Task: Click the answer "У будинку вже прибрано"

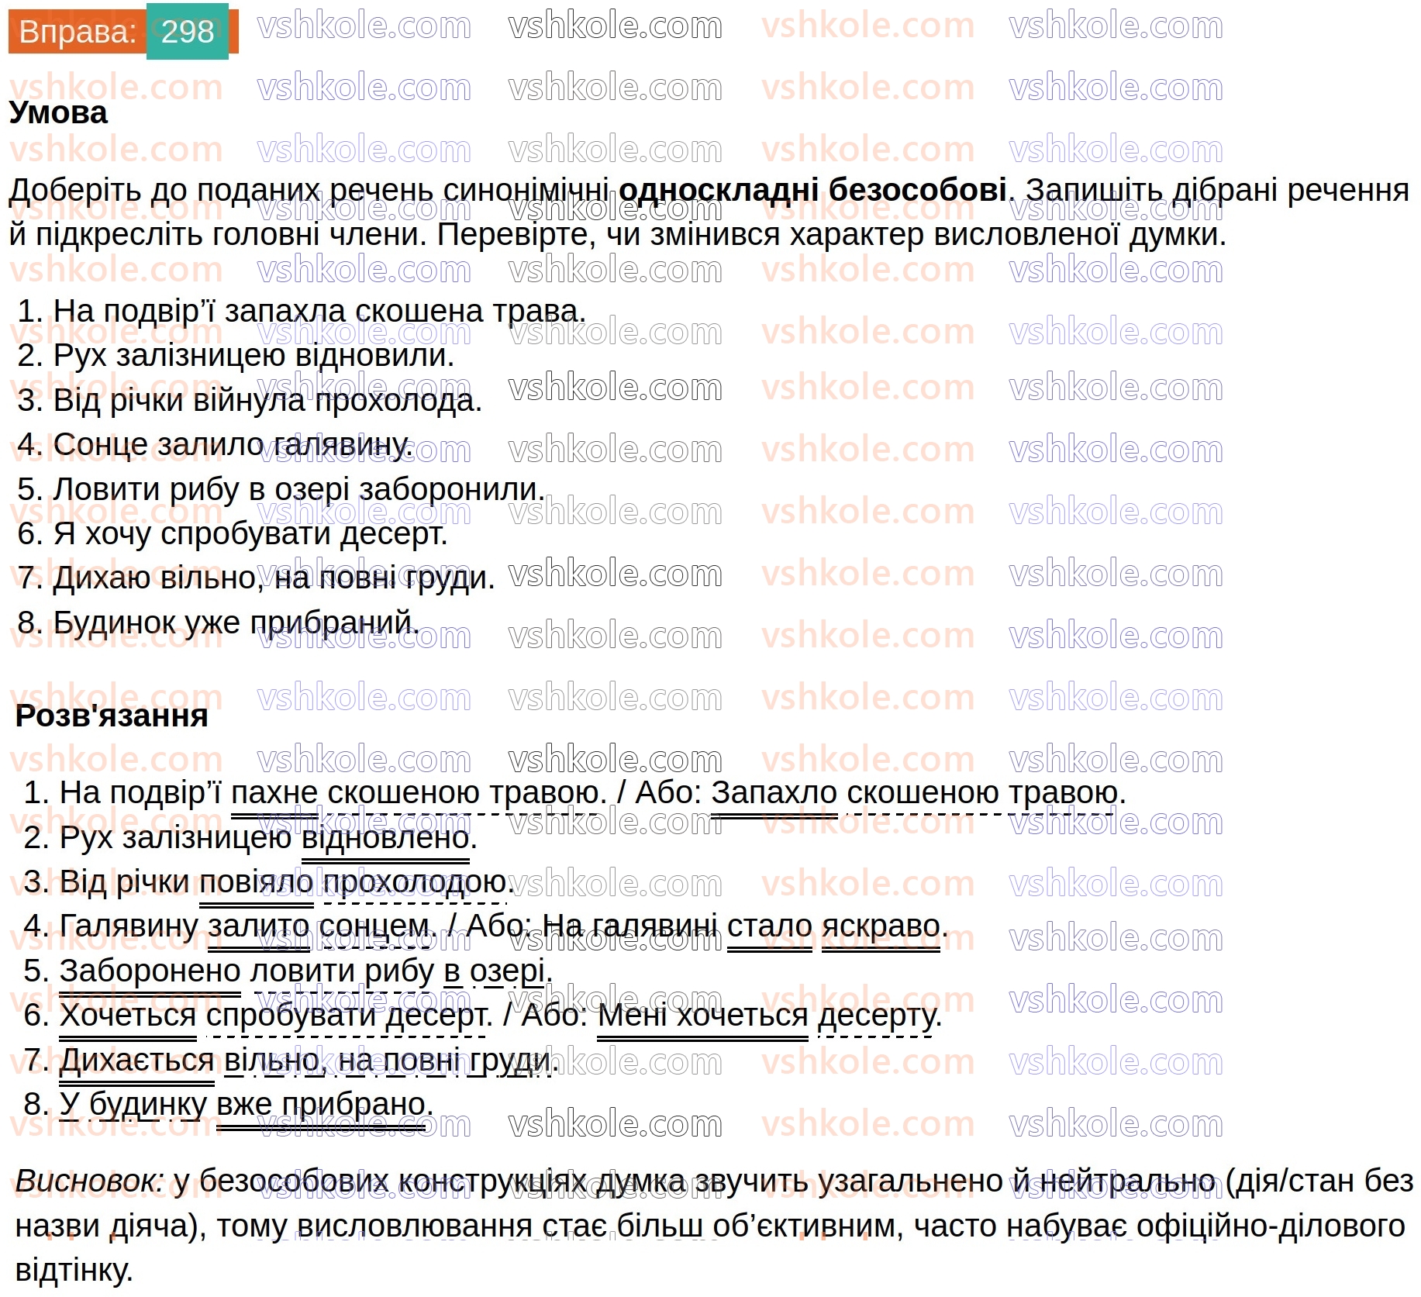Action: 246,1105
